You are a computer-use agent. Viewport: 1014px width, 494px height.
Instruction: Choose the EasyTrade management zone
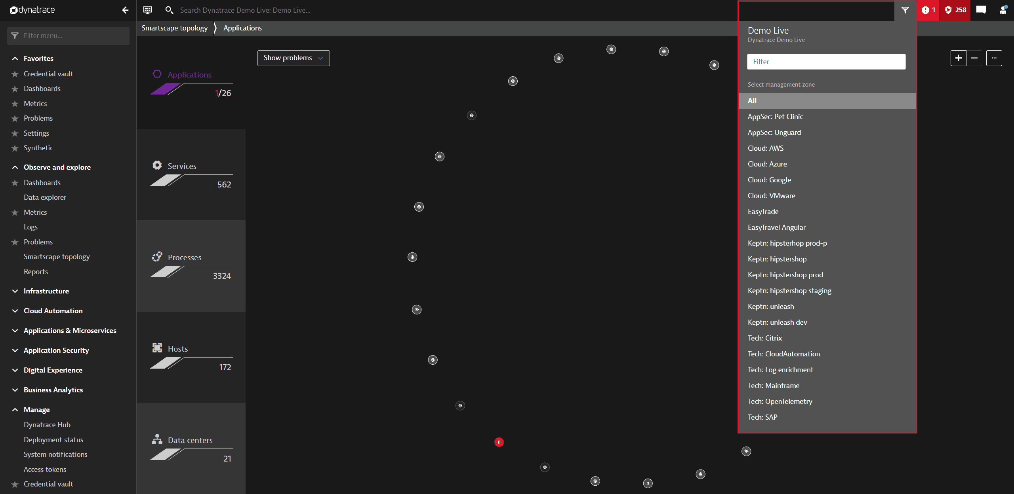click(827, 212)
